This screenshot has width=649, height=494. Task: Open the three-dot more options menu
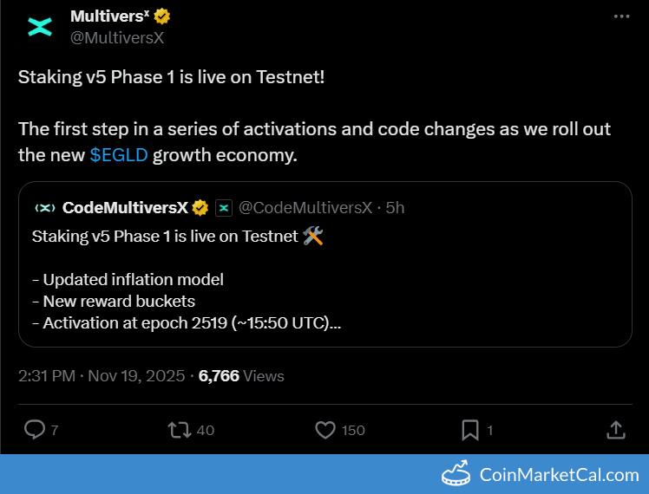point(621,16)
